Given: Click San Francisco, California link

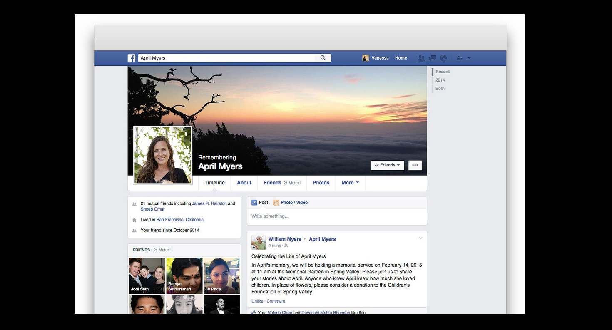Looking at the screenshot, I should (x=180, y=220).
